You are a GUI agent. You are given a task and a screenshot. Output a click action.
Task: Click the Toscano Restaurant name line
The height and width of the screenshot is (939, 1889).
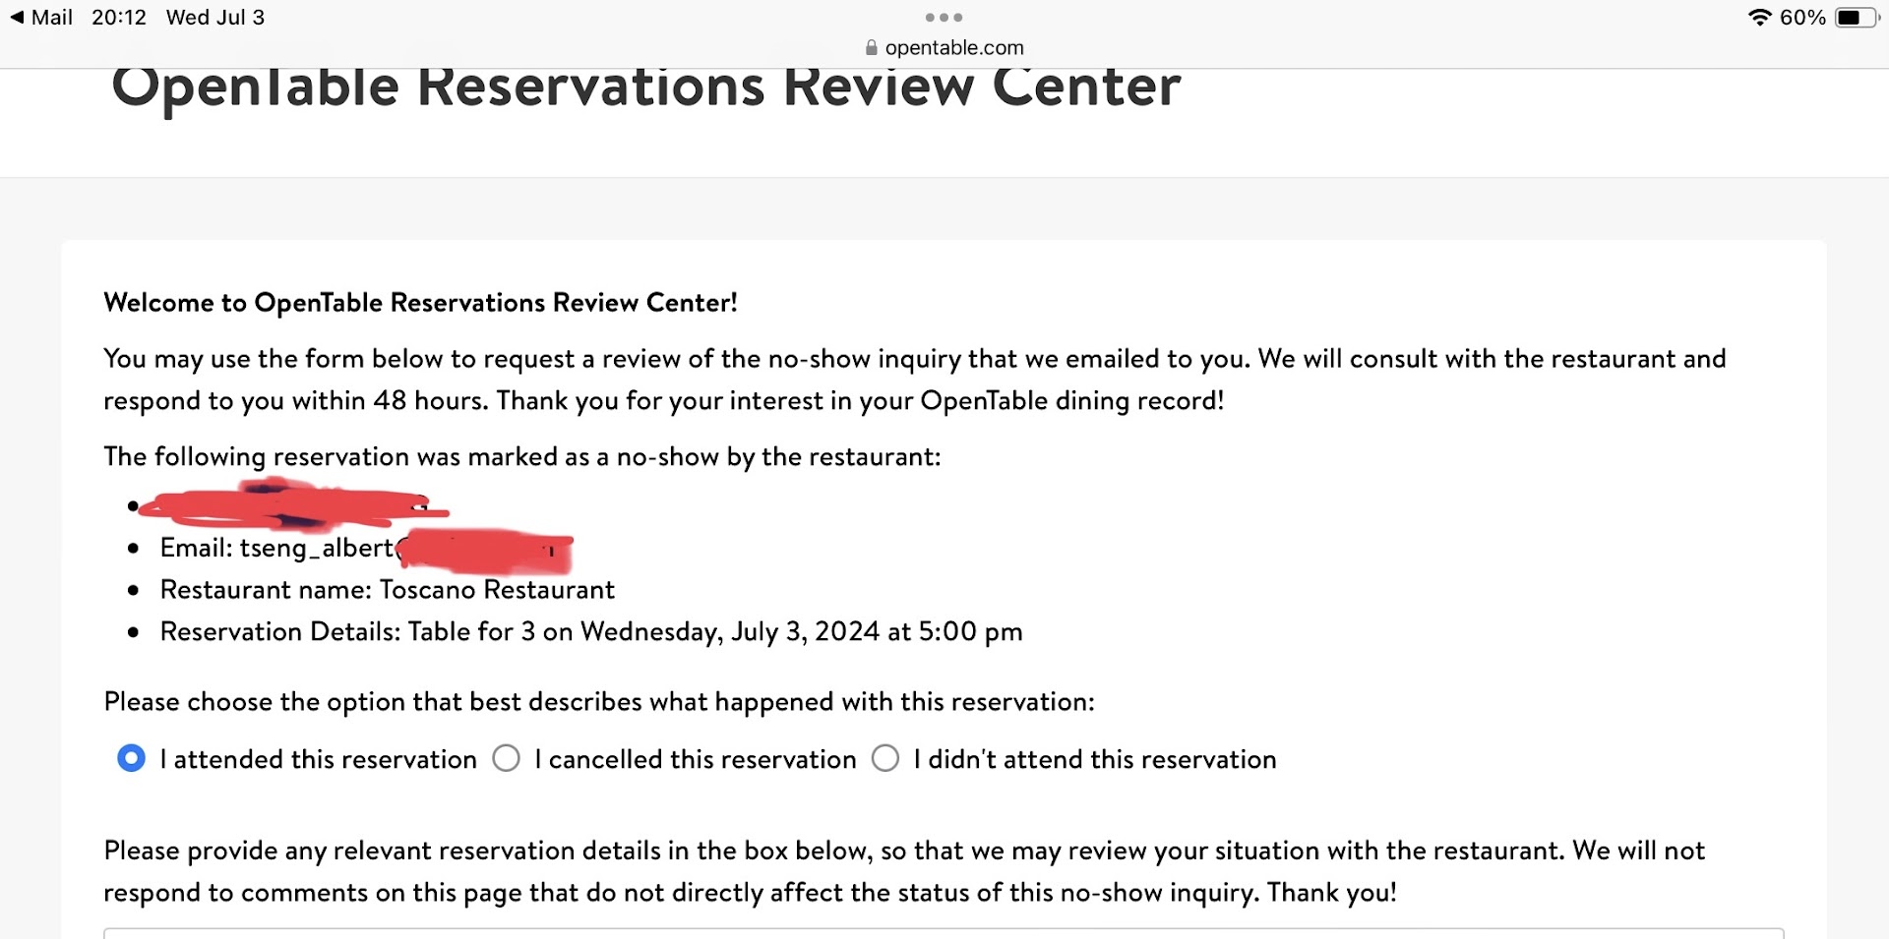point(387,590)
